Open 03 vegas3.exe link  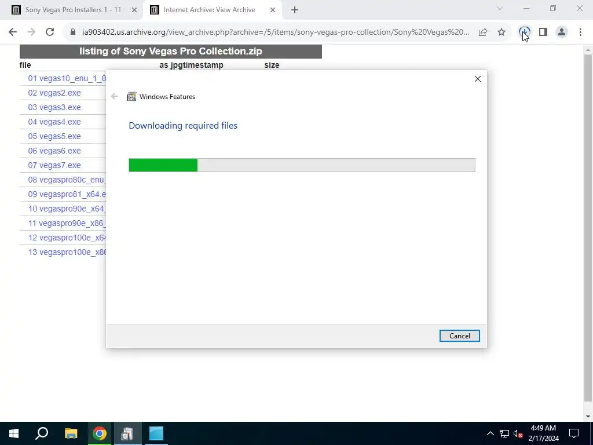(x=54, y=107)
